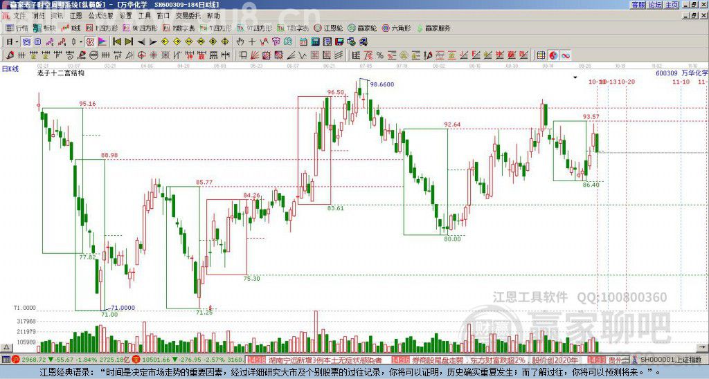Click the 2968.72 index value in status bar
709x379 pixels.
tap(34, 360)
